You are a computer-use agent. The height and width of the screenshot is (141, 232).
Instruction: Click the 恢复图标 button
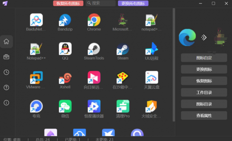point(204,81)
